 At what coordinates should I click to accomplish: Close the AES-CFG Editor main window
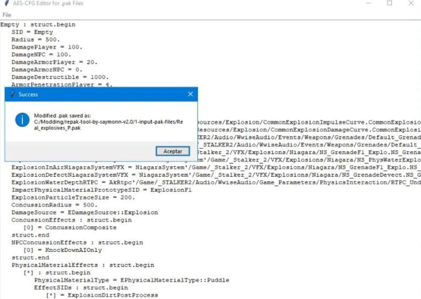coord(411,4)
